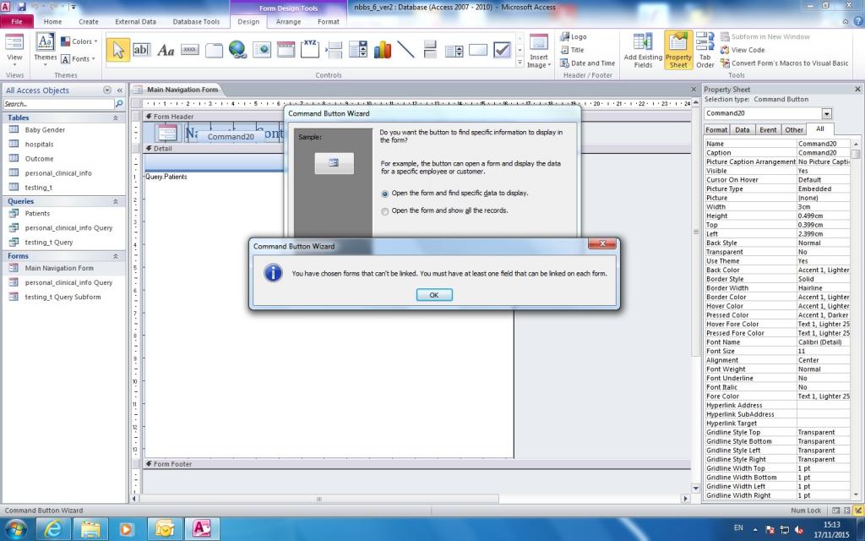The width and height of the screenshot is (865, 541).
Task: Collapse the Forms group in navigation pane
Action: point(115,257)
